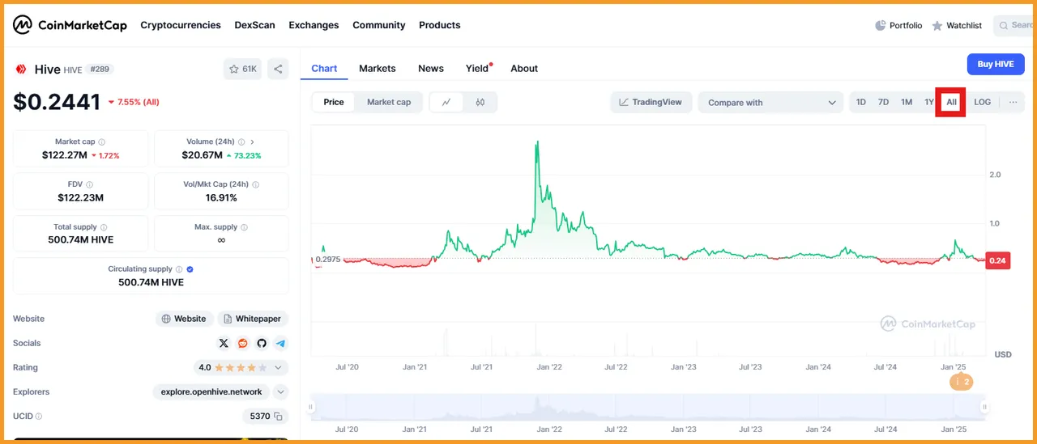Viewport: 1037px width, 444px height.
Task: Click the left range slider handle
Action: (309, 407)
